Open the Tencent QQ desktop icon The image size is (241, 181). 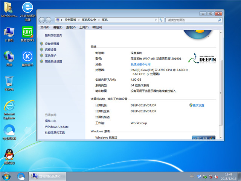pos(9,156)
